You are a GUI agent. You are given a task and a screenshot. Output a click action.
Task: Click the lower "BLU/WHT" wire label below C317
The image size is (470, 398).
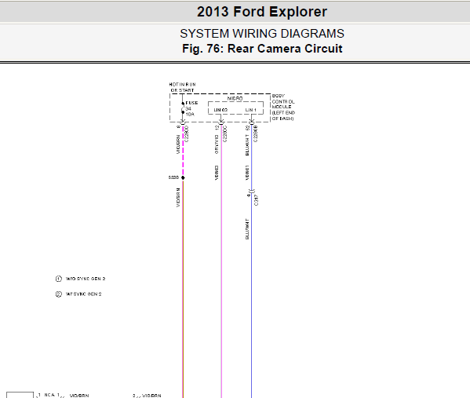(x=247, y=229)
